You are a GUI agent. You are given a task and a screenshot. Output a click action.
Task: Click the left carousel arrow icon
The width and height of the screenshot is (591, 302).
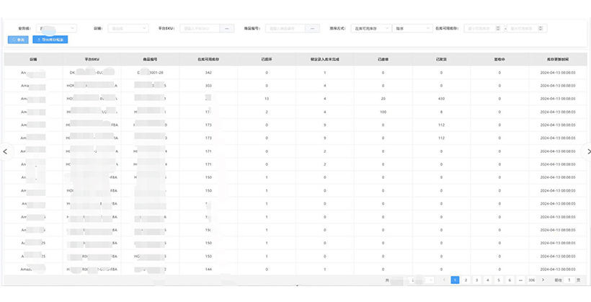click(6, 151)
